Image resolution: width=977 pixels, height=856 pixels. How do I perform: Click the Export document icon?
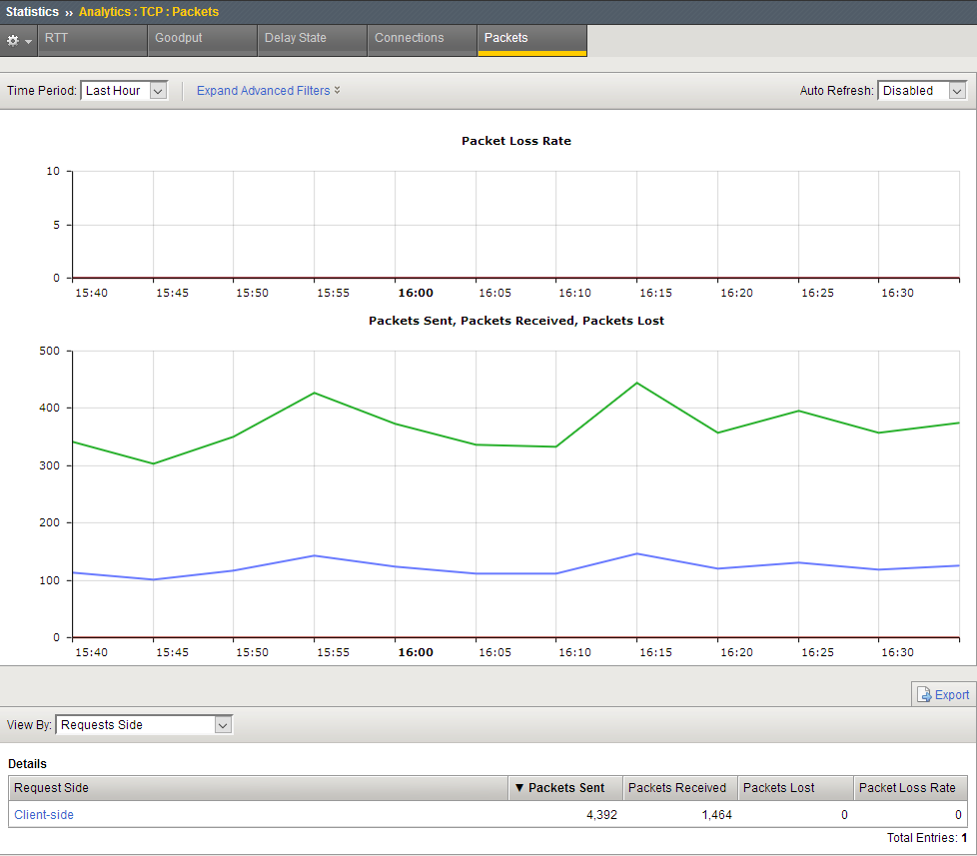924,694
